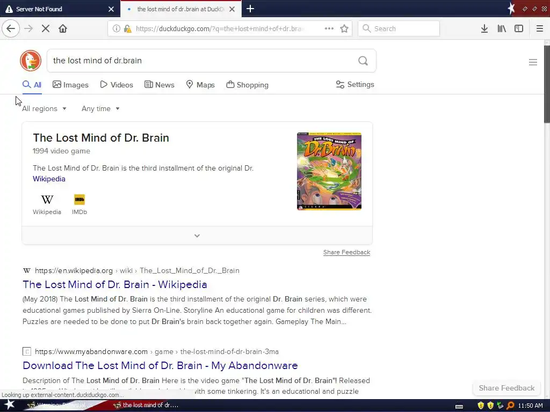Switch to Images results

pos(70,85)
